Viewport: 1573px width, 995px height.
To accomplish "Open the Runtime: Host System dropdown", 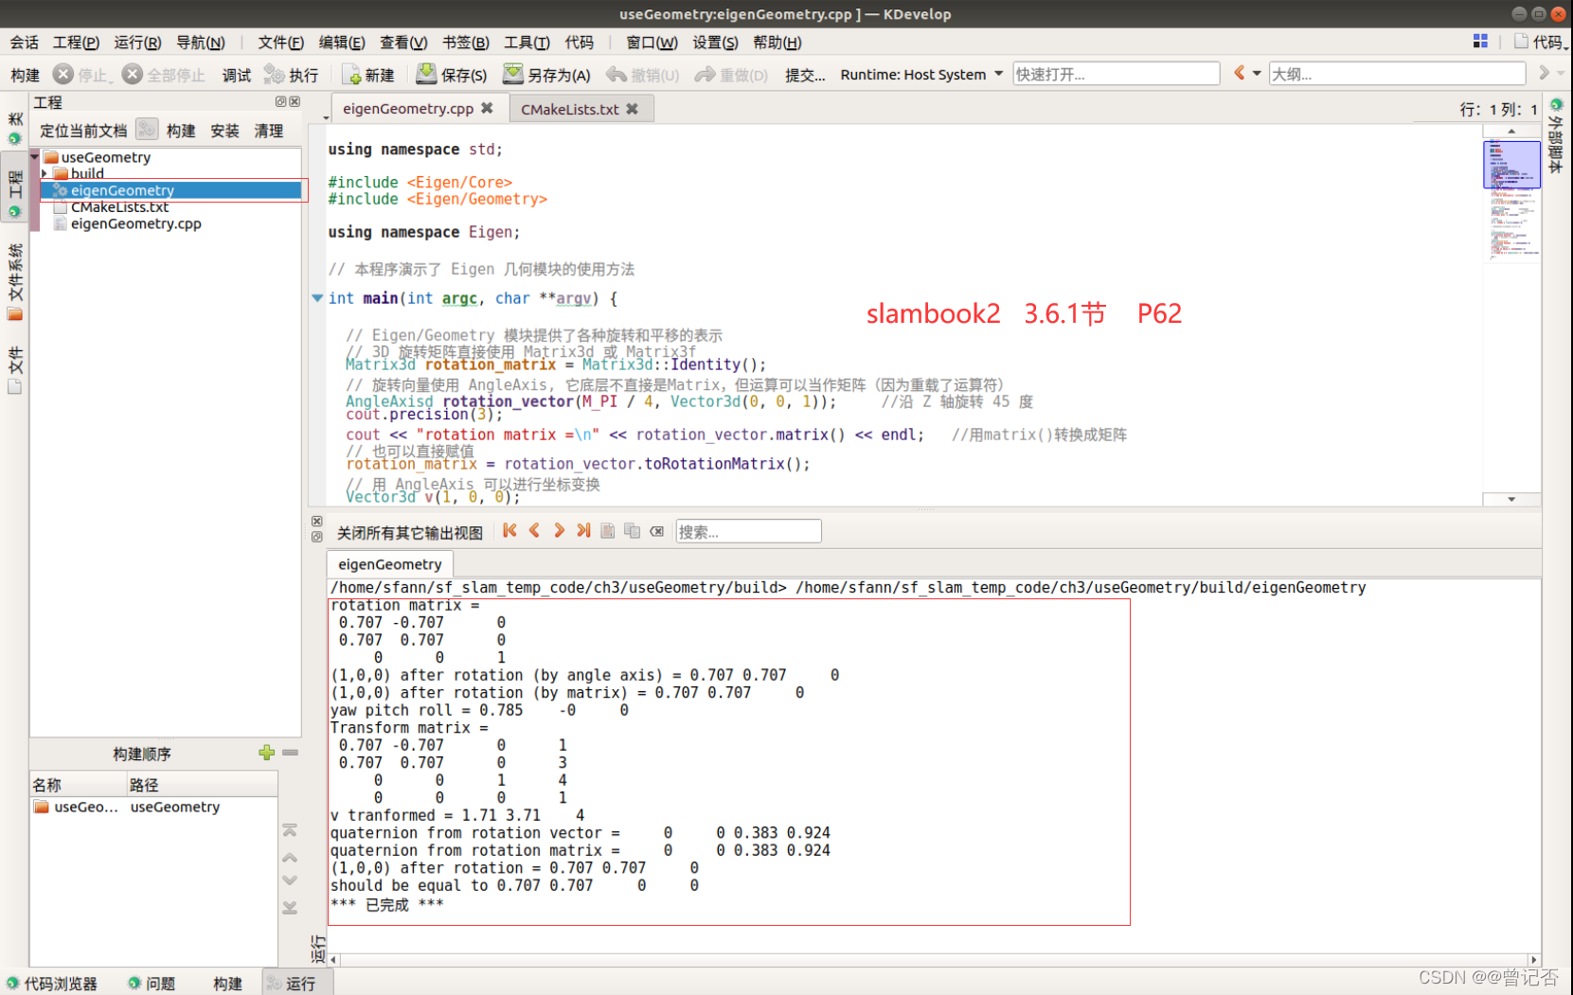I will click(x=998, y=74).
